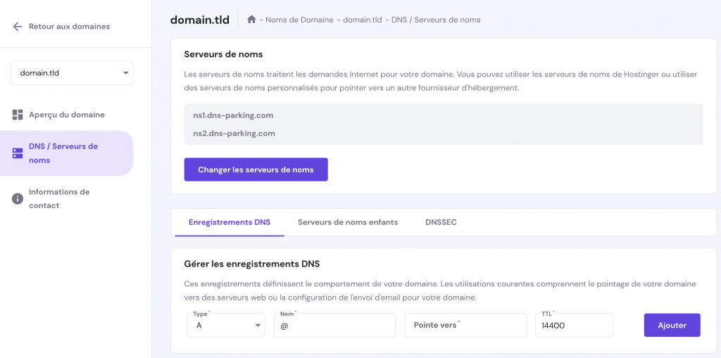Click the Nom input field
The height and width of the screenshot is (358, 721).
(334, 326)
